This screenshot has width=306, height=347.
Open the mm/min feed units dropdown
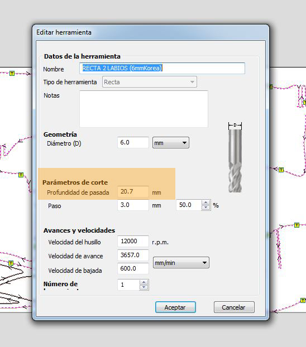tap(181, 263)
